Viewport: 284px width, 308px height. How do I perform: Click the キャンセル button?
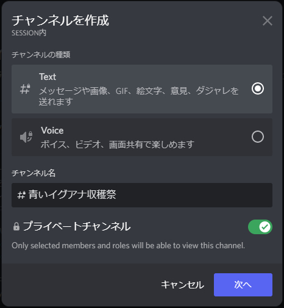(182, 285)
